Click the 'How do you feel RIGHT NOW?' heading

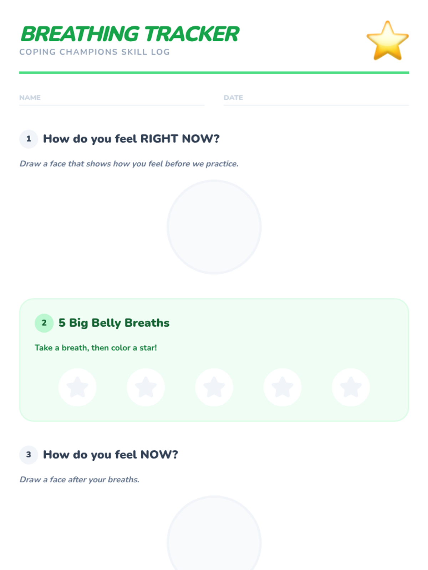click(x=131, y=139)
